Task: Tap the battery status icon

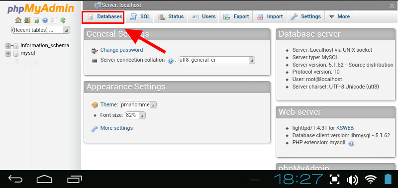Action: click(388, 179)
